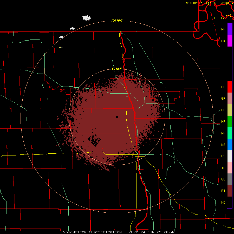Screen dimensions: 234x234
Task: Click the BI legend label
Action: 223,191
